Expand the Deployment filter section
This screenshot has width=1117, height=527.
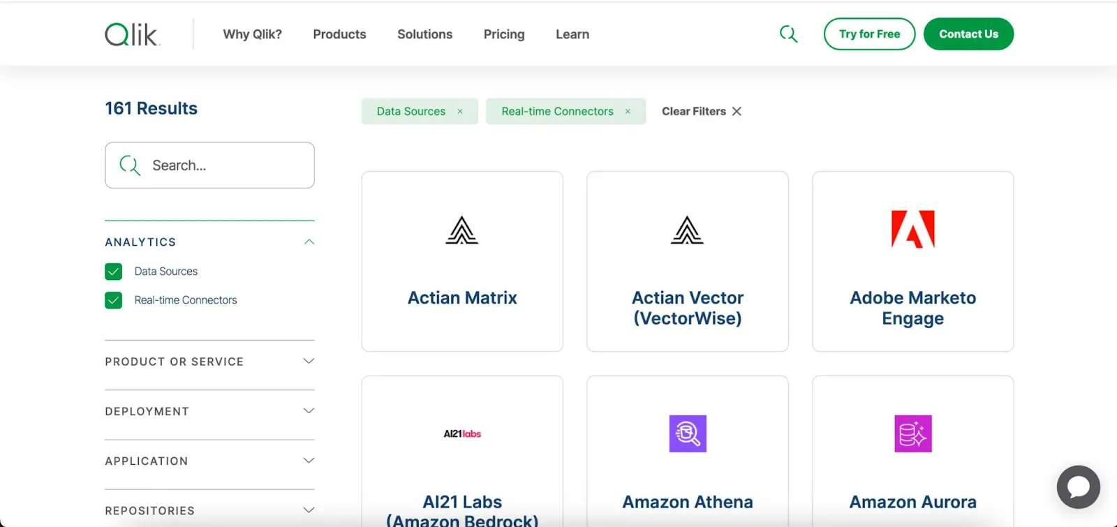[309, 411]
